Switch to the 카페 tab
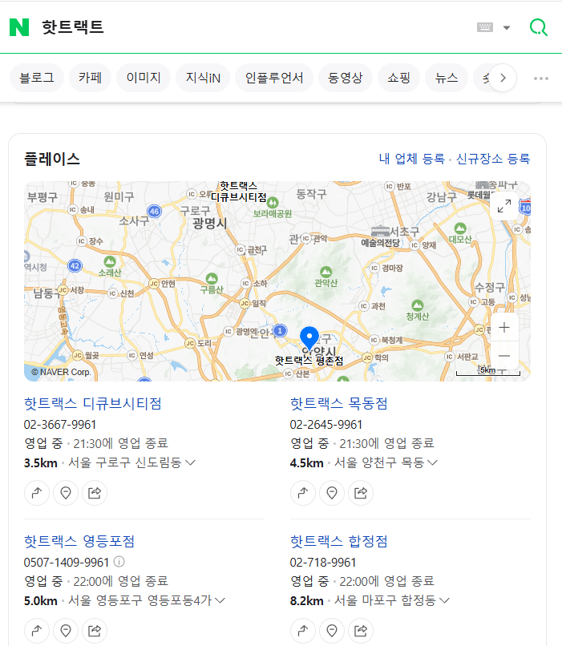 [x=90, y=78]
